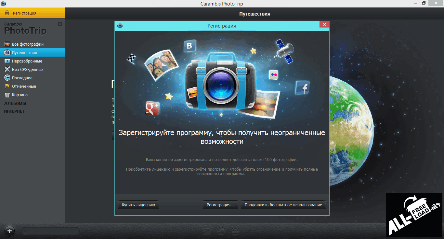Switch to globe map view icon
Viewport: 444px width, 239px height.
221,231
